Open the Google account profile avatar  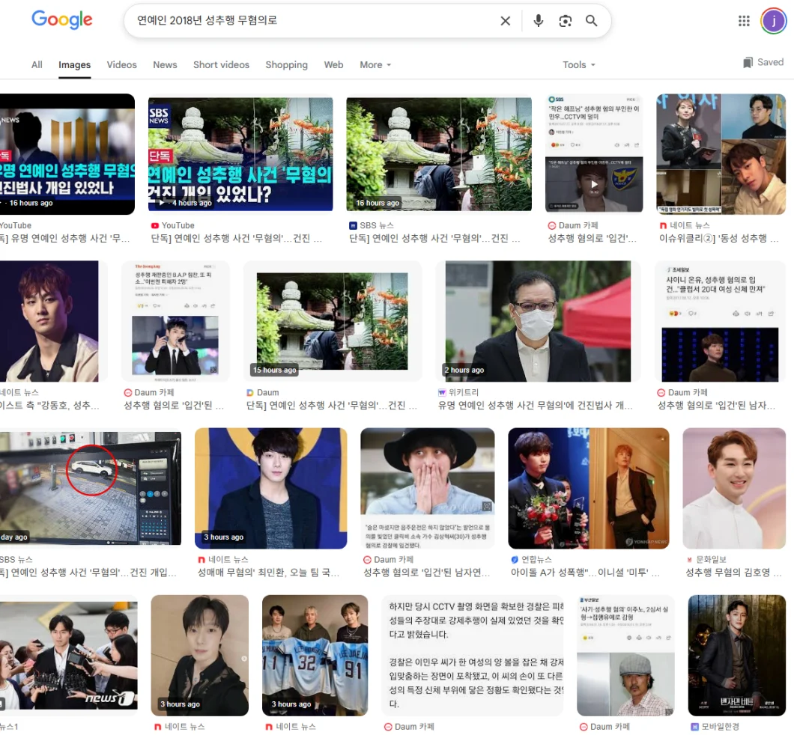tap(773, 21)
